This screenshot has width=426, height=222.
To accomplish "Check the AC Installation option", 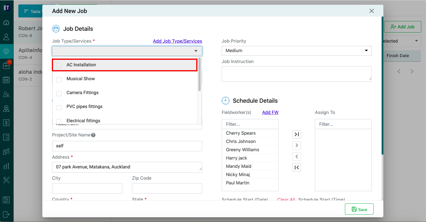I will [x=59, y=65].
